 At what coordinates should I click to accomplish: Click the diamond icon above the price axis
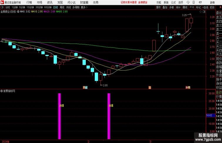pyautogui.click(x=201, y=12)
